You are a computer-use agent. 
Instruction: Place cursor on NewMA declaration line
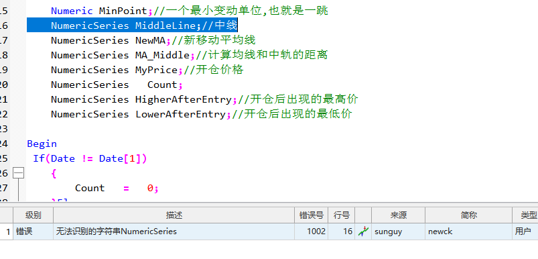(x=153, y=40)
